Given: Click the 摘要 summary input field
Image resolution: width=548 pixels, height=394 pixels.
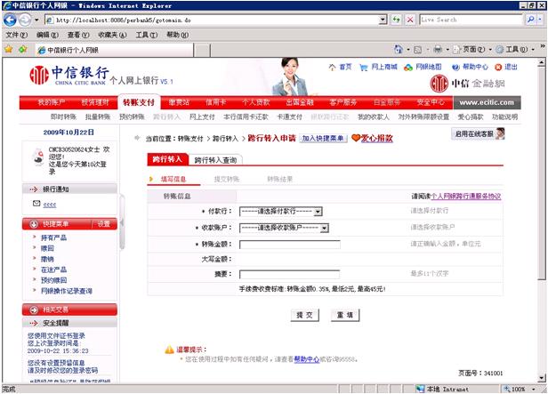Looking at the screenshot, I should tap(289, 274).
